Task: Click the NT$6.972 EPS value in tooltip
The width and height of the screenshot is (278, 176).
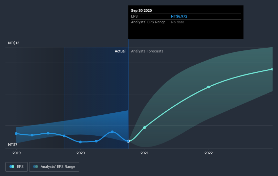Action: coord(179,16)
